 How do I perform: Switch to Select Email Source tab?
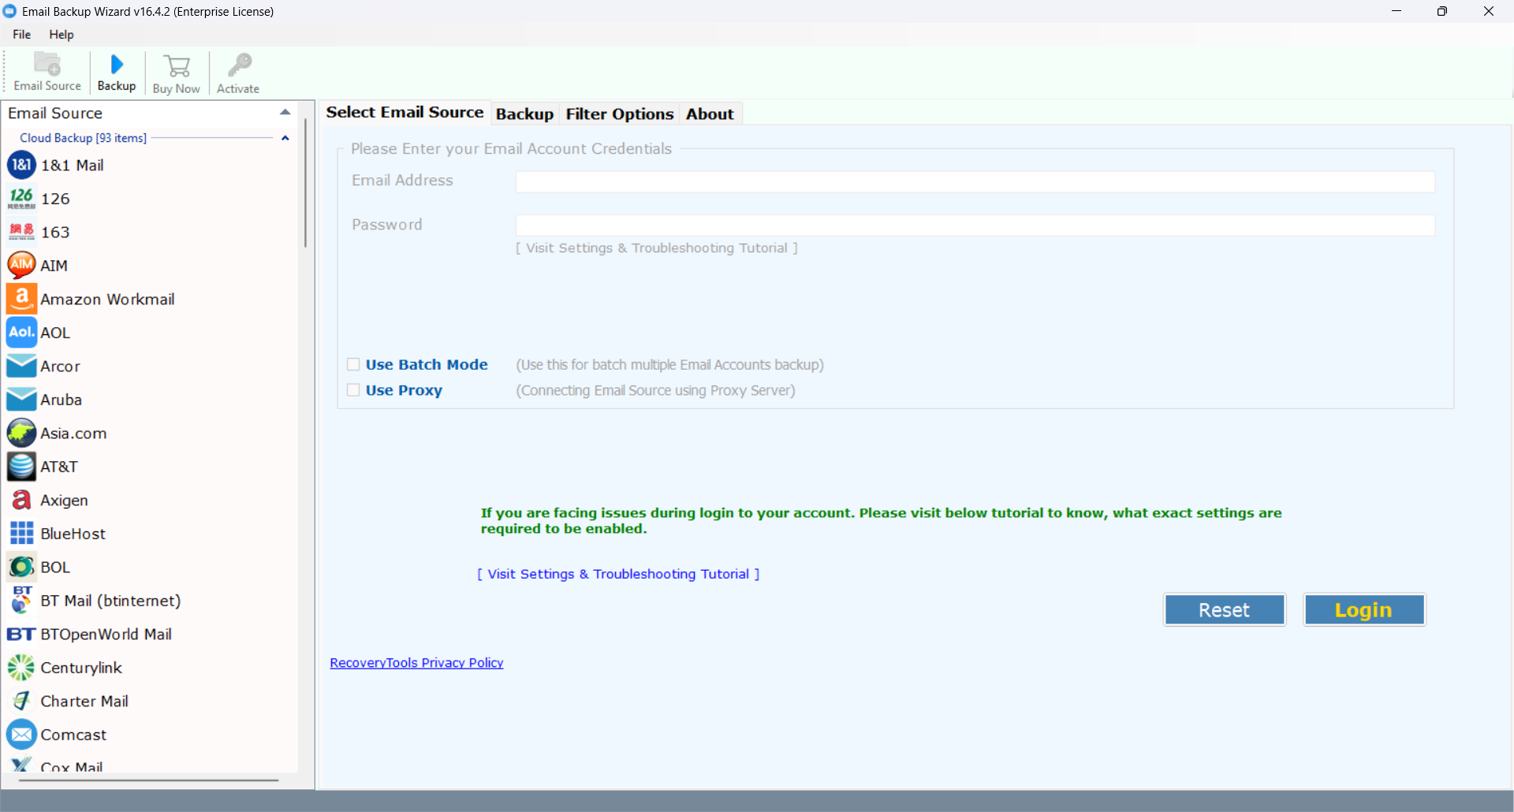(405, 113)
